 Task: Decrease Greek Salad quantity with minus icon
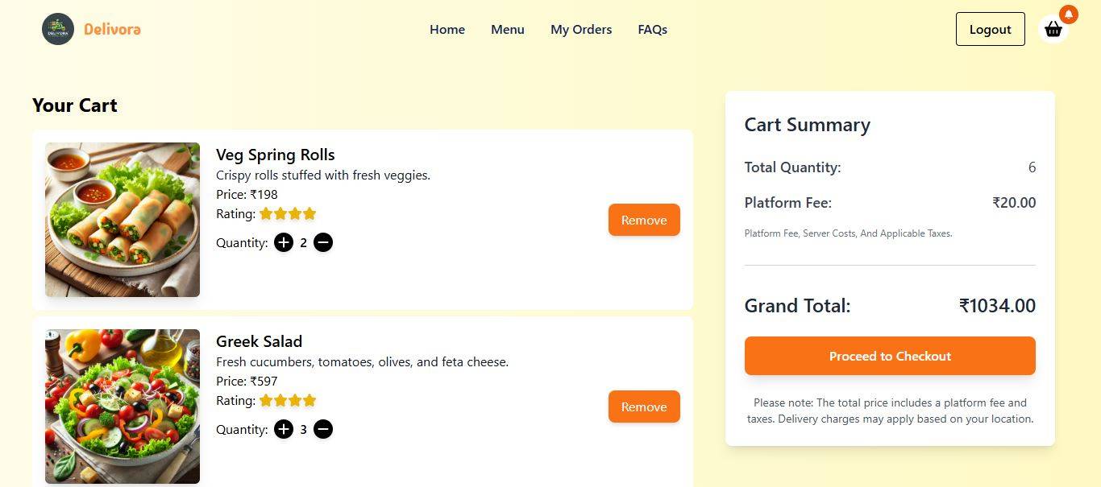[x=323, y=429]
